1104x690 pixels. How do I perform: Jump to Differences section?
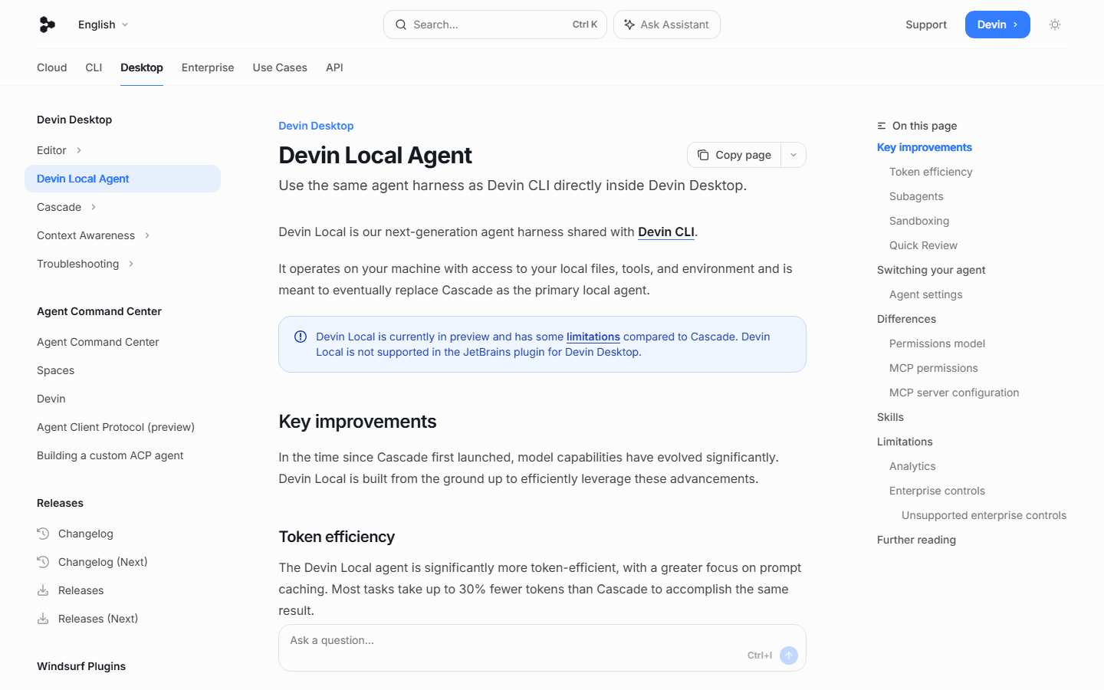click(x=906, y=319)
